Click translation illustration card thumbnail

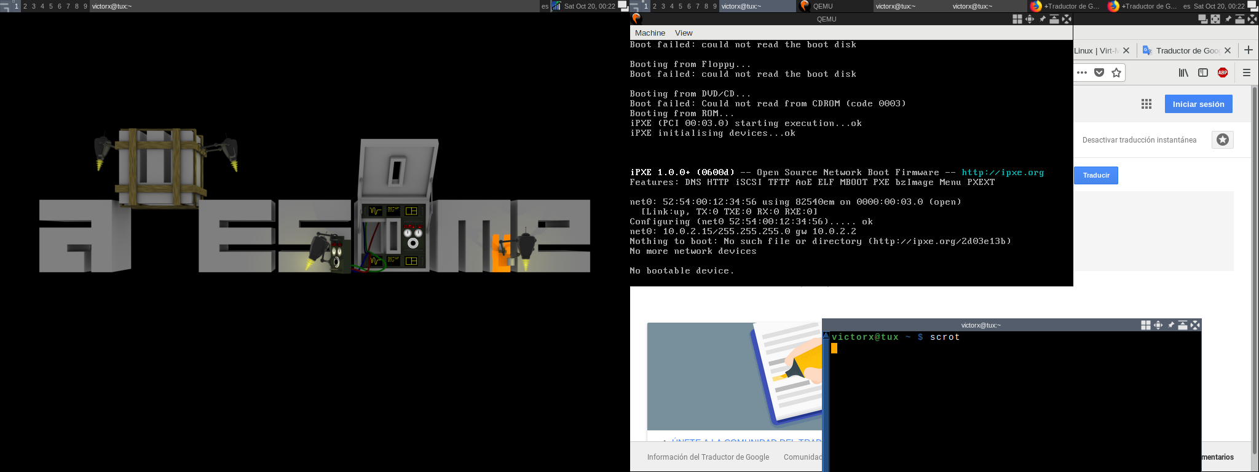(735, 376)
